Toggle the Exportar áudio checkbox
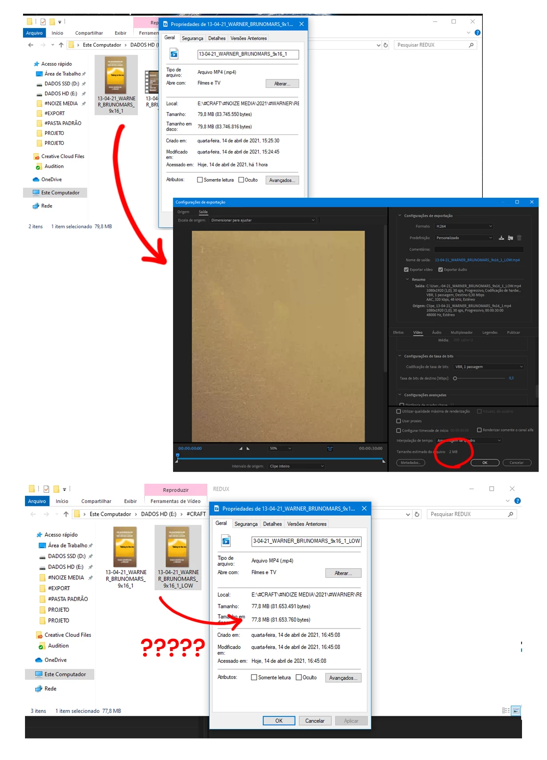The width and height of the screenshot is (547, 760). (441, 270)
